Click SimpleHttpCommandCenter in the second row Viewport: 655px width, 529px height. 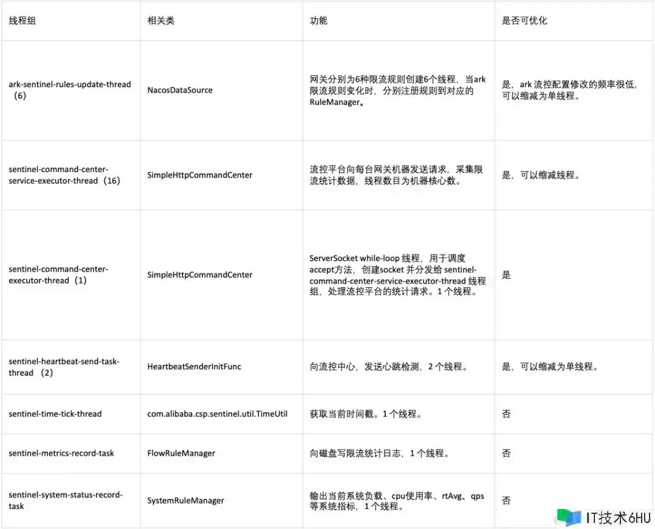(200, 175)
